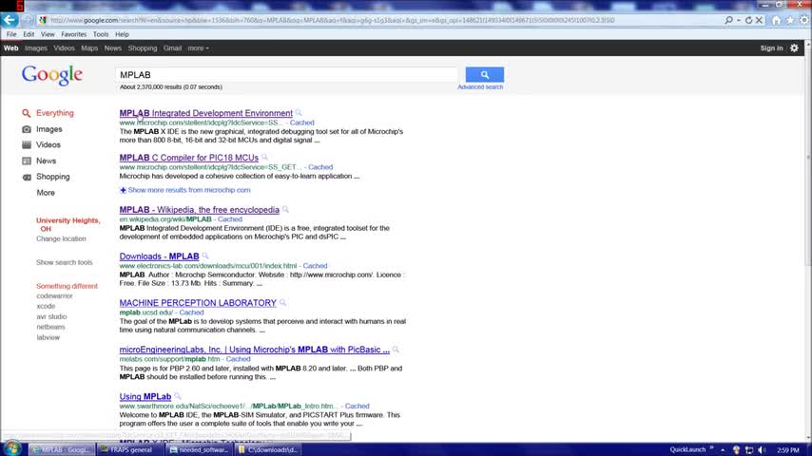This screenshot has height=456, width=812.
Task: Open Google settings gear icon
Action: point(794,48)
